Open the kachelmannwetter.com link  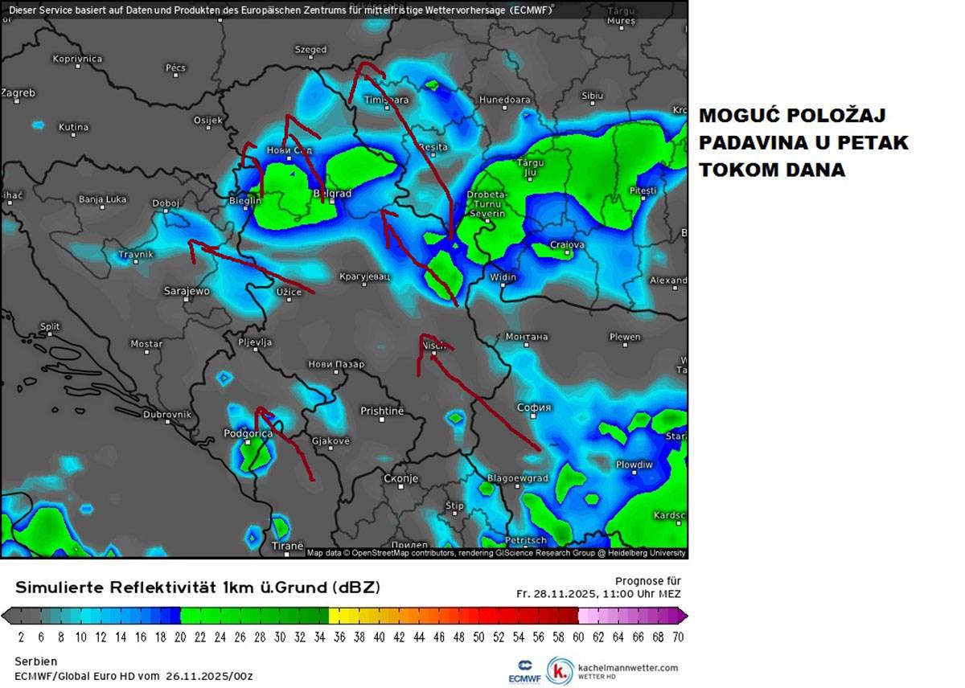[x=627, y=667]
